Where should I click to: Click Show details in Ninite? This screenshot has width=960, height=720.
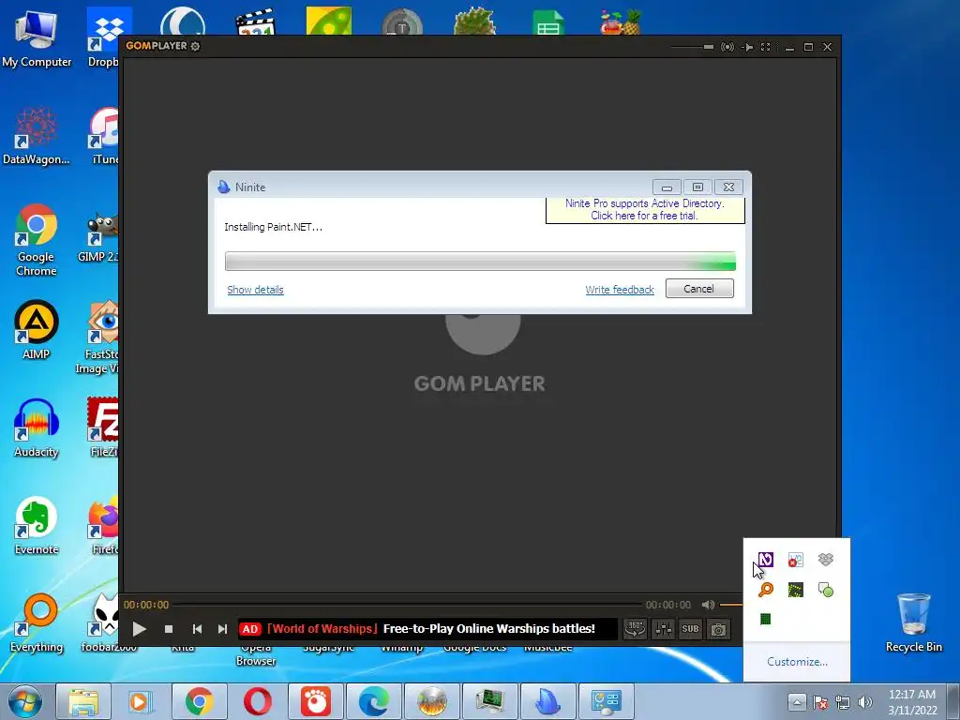255,290
